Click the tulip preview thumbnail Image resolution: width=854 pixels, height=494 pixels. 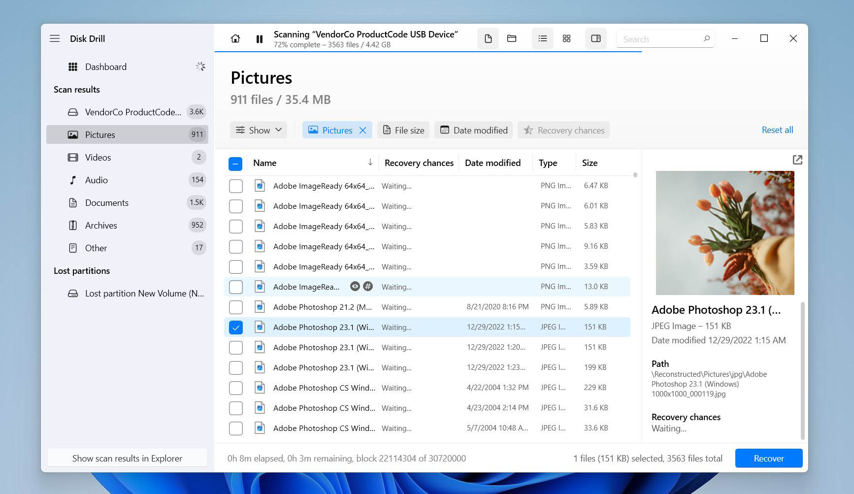[x=725, y=232]
